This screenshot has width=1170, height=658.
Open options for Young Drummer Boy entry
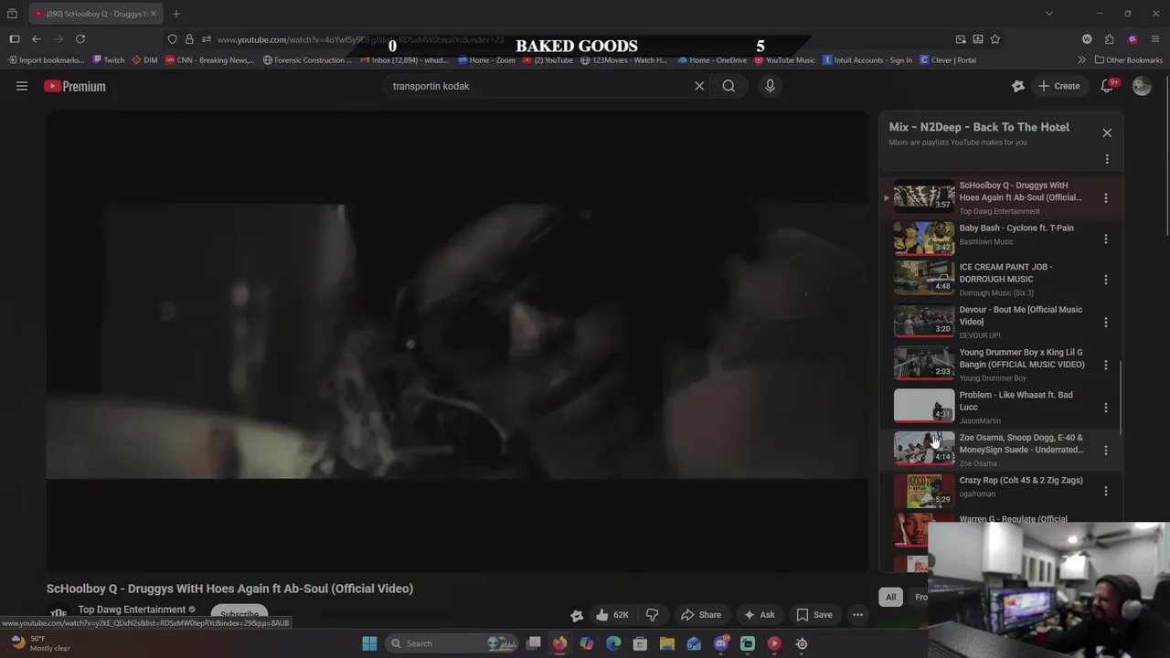tap(1106, 365)
